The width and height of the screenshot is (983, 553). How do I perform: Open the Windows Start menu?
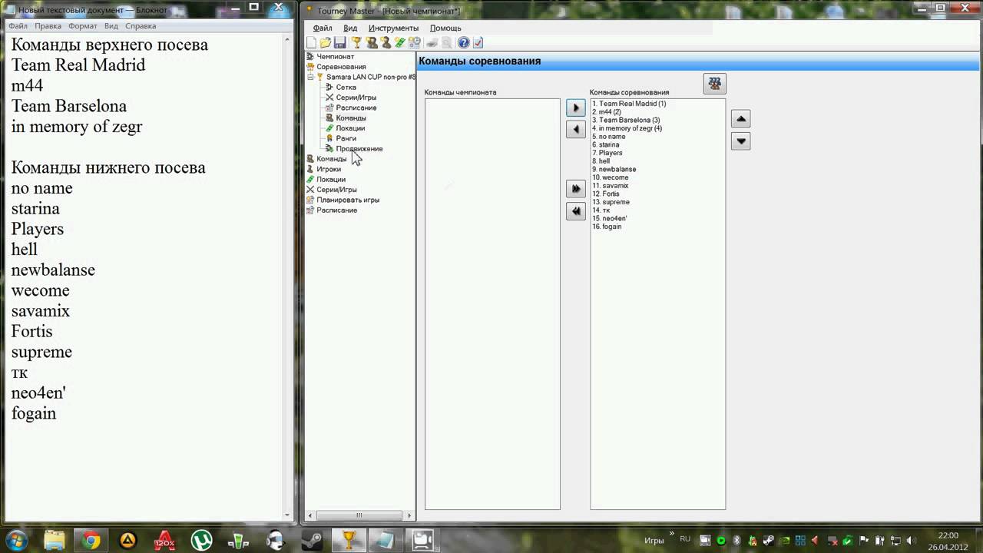coord(17,540)
